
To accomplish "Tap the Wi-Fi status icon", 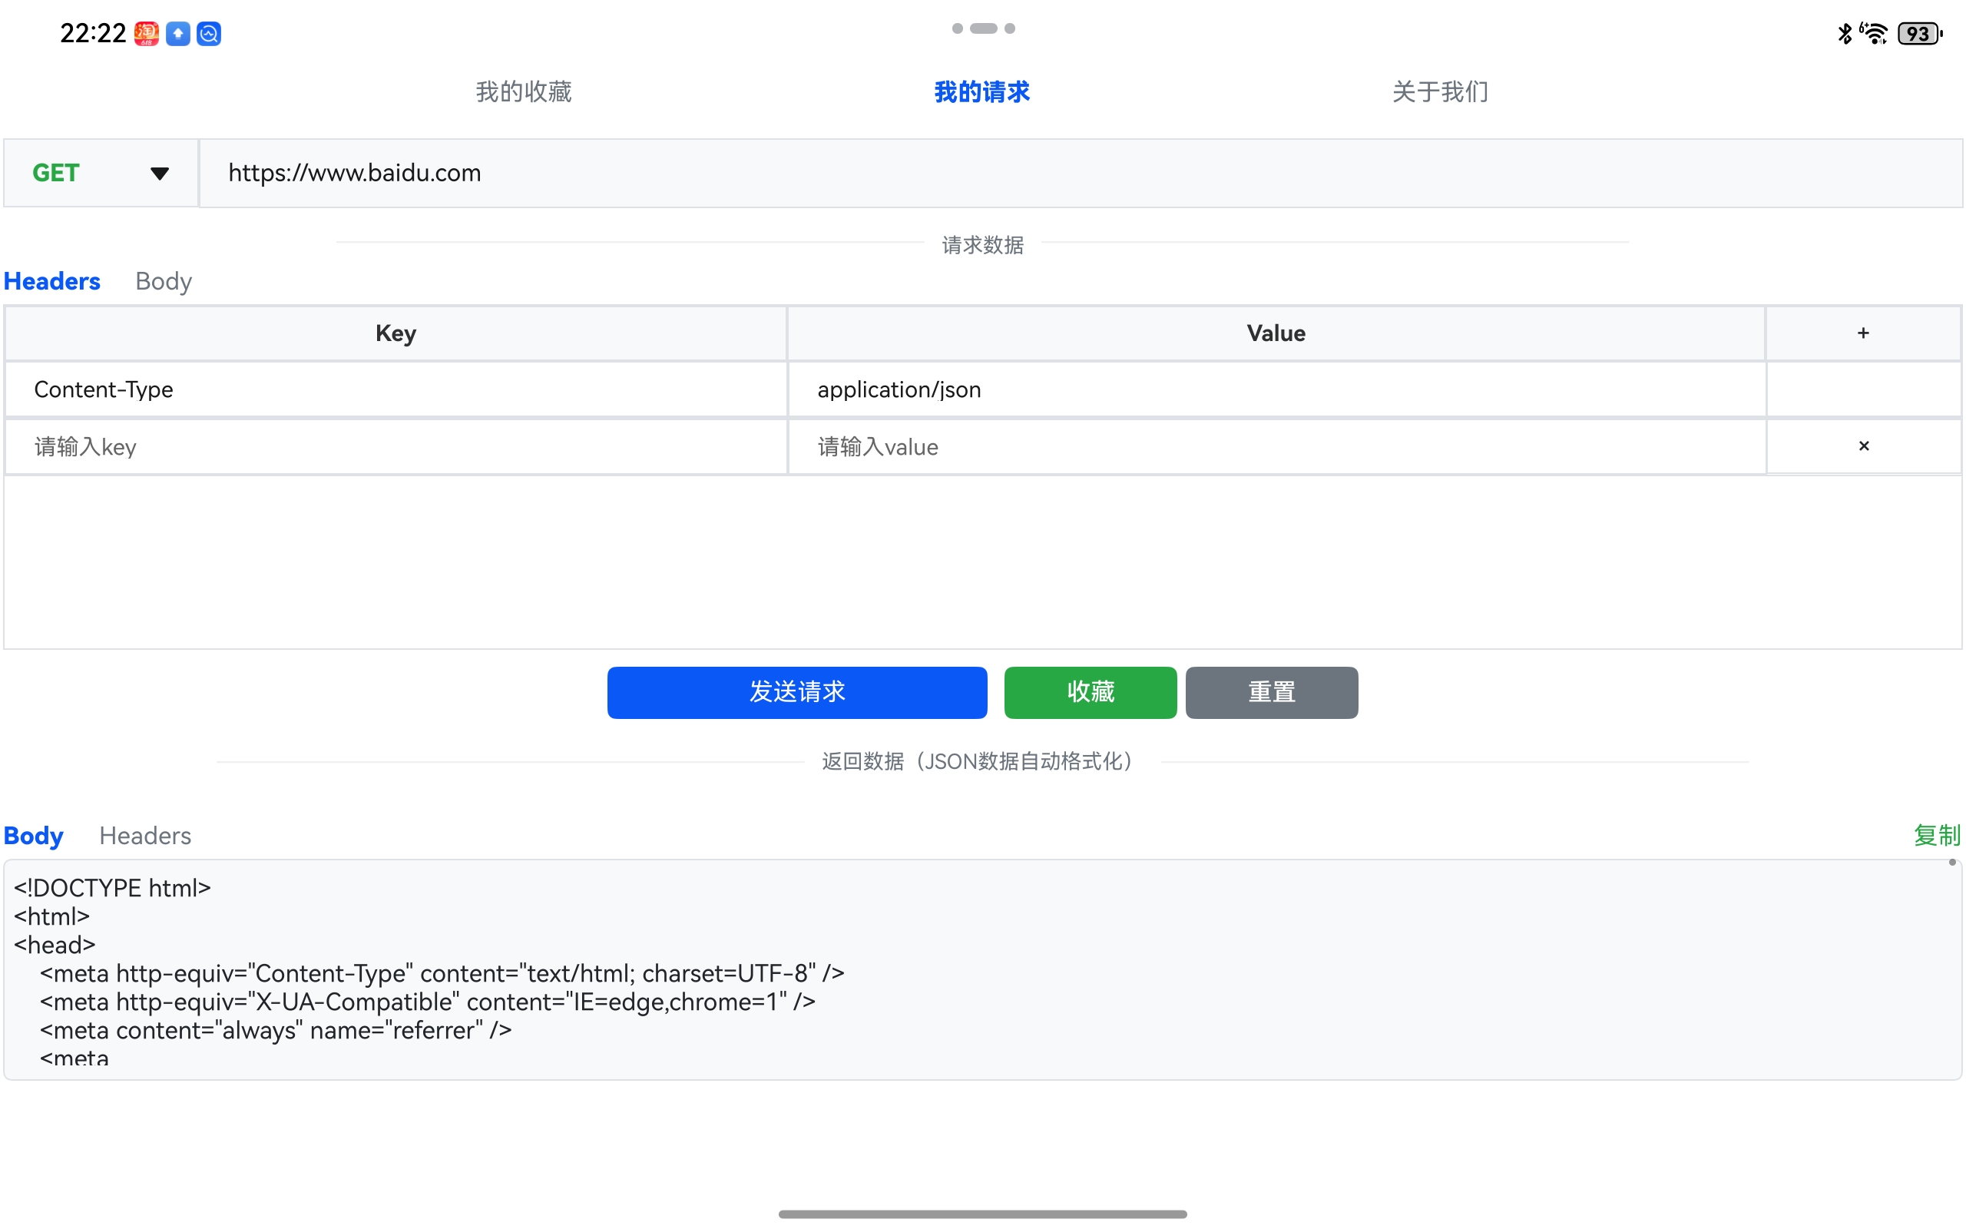I will click(1874, 33).
